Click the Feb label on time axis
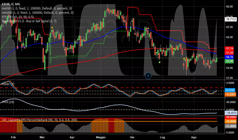This screenshot has height=140, width=238. pos(13,137)
